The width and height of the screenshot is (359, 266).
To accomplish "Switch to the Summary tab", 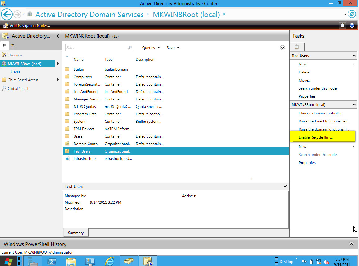I will [x=75, y=232].
